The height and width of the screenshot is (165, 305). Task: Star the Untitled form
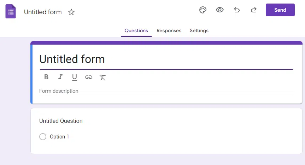coord(71,12)
